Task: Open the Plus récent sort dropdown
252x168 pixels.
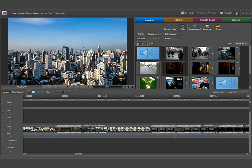Action: pos(243,44)
